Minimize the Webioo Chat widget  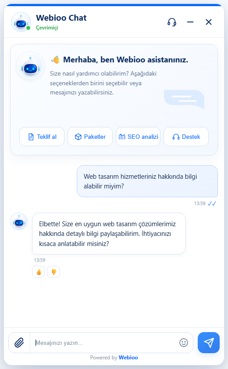point(190,22)
